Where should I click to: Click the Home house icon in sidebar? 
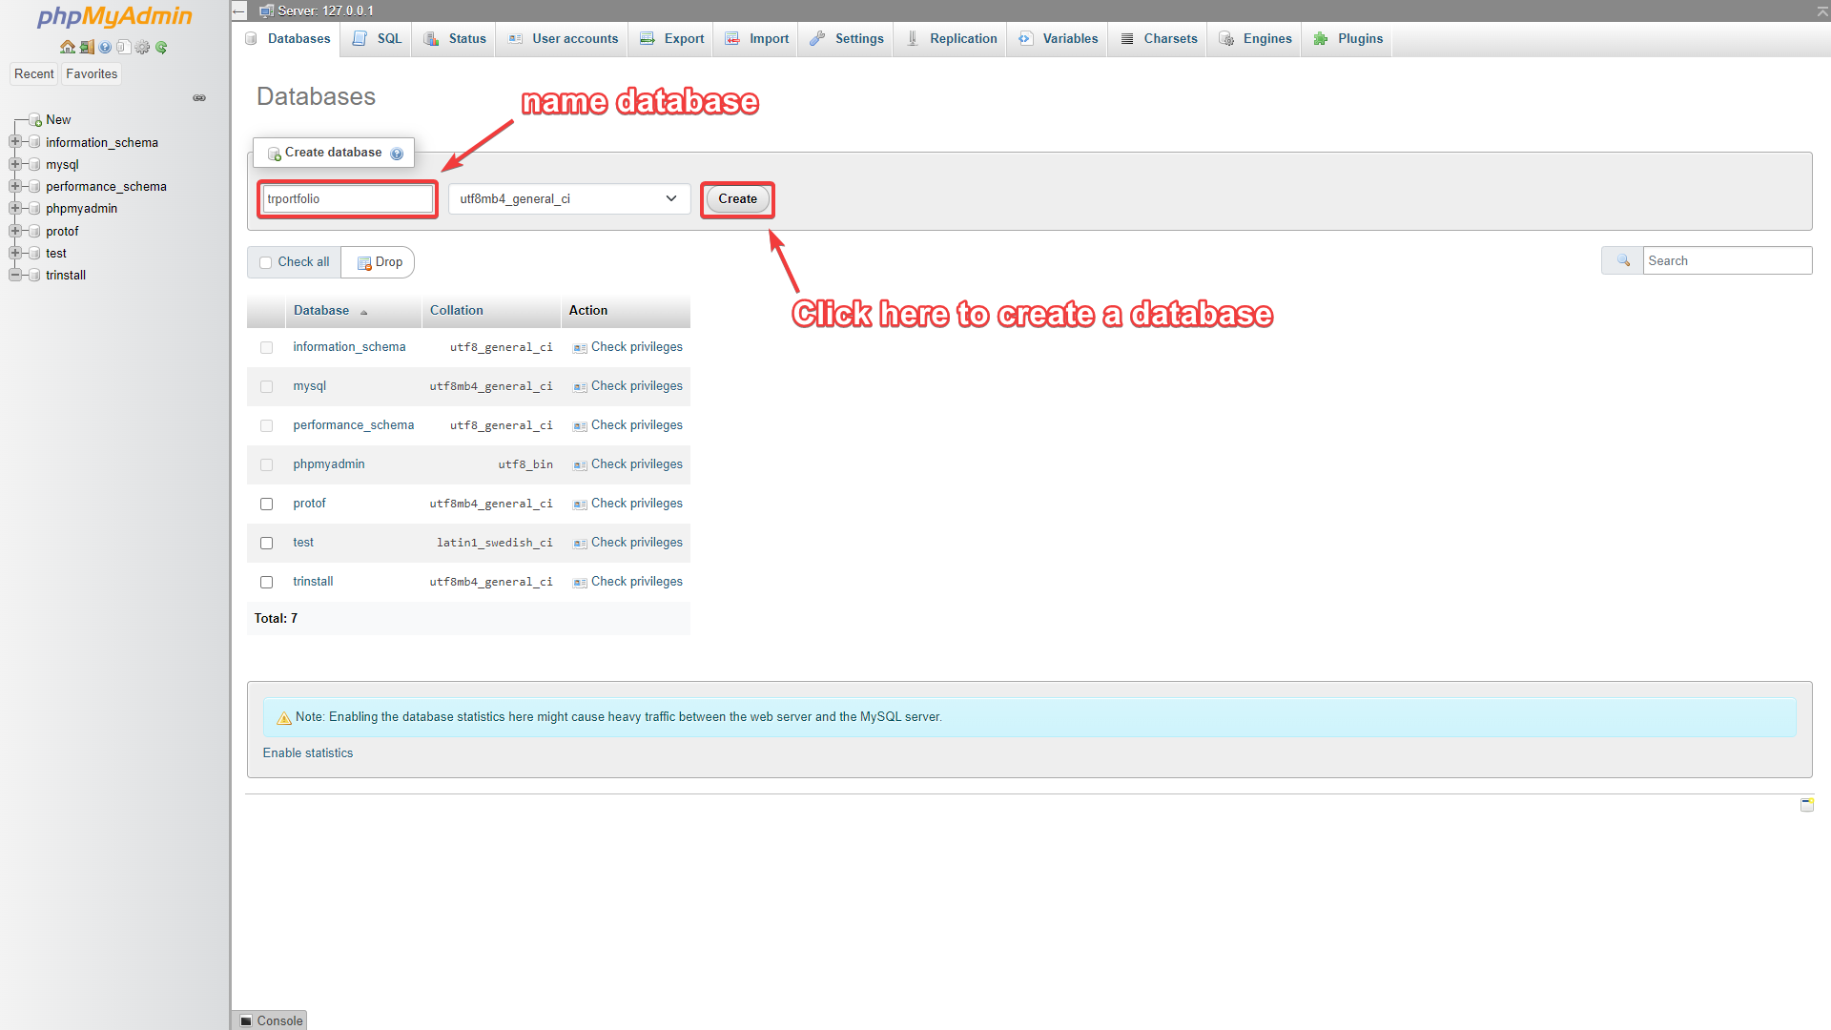[67, 47]
